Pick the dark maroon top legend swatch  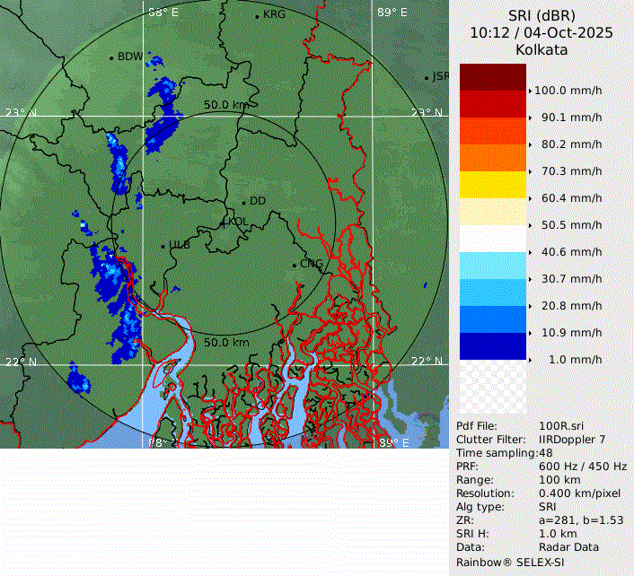coord(493,77)
